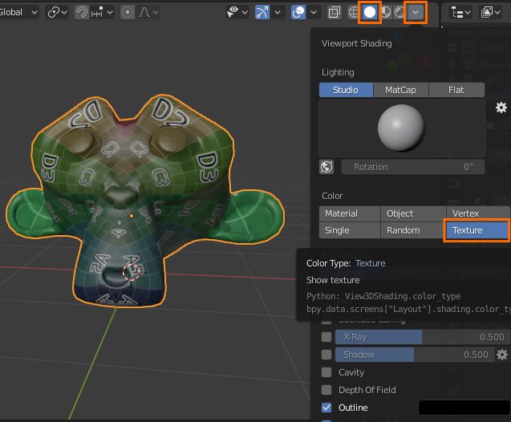Click the studio light sphere preview

pyautogui.click(x=401, y=128)
